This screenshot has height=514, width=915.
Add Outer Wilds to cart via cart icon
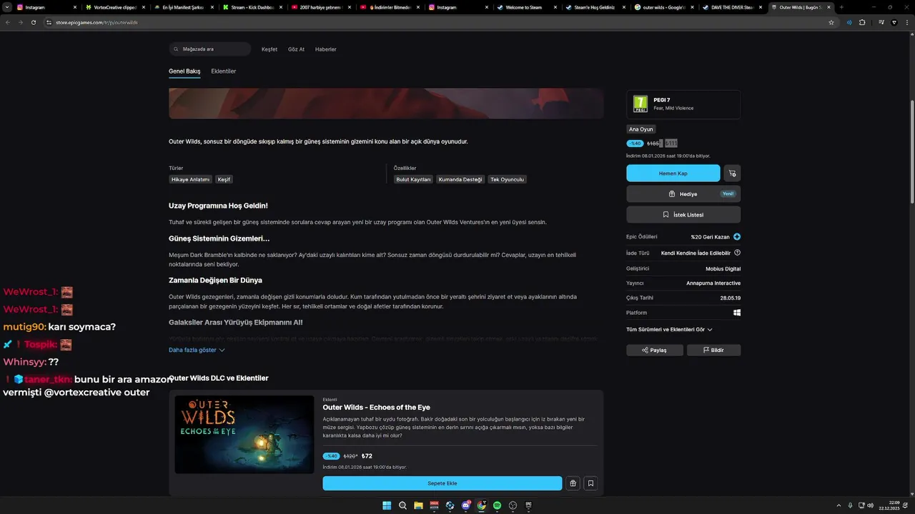[x=732, y=173]
